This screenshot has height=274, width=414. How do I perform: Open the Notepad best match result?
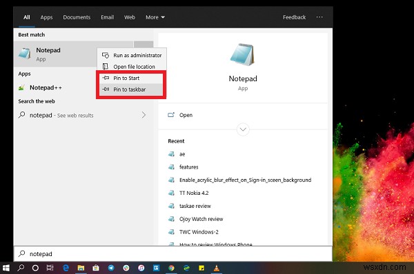point(55,54)
